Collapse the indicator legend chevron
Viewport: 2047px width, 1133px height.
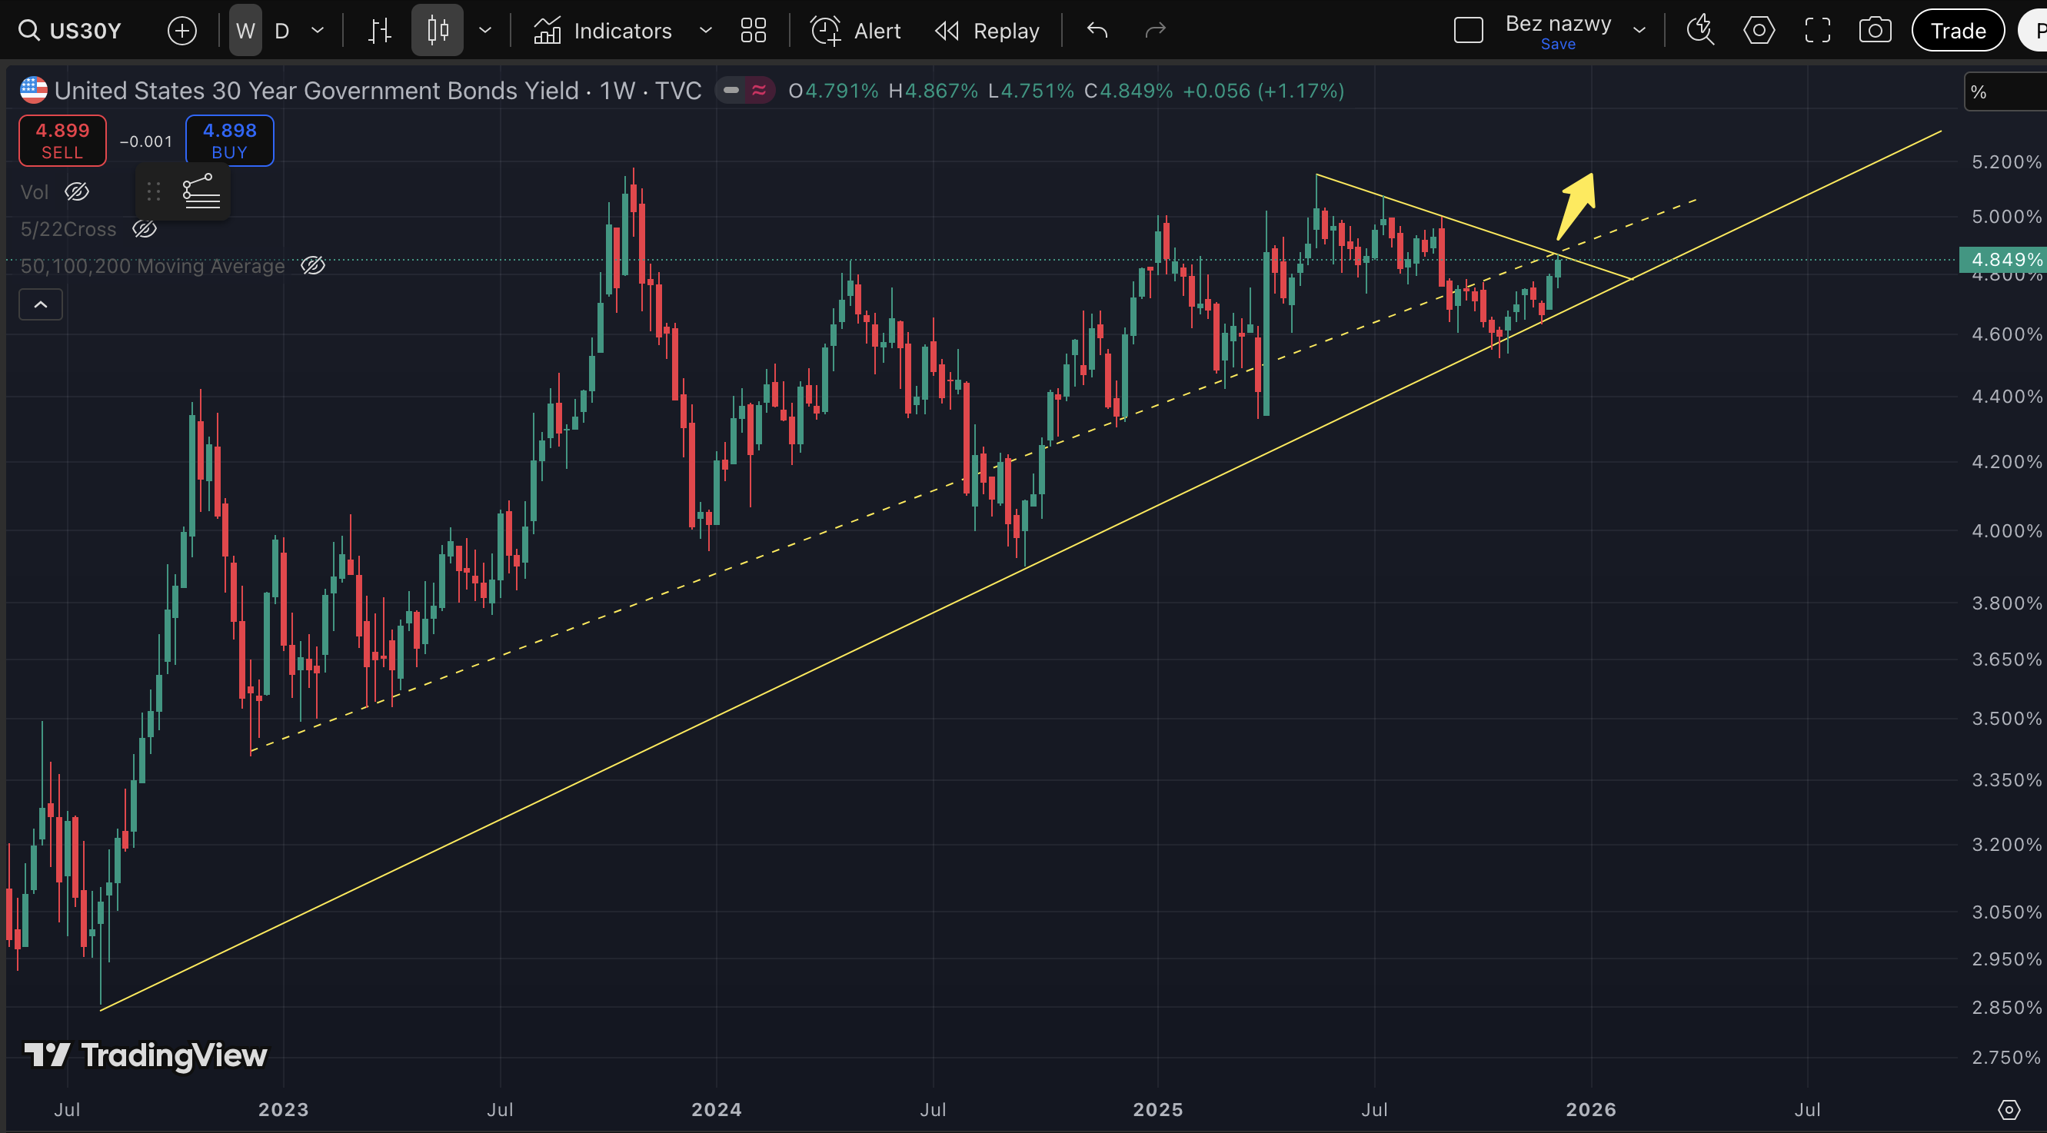(x=41, y=304)
